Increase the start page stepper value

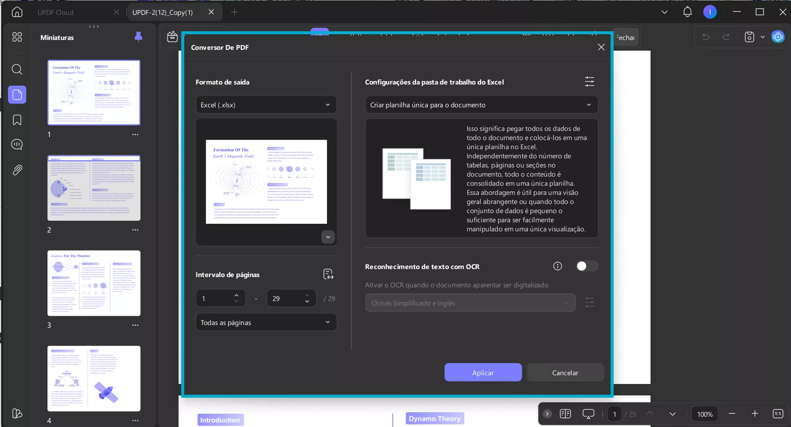(236, 295)
